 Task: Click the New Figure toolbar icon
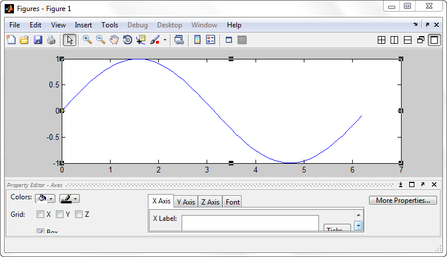11,40
